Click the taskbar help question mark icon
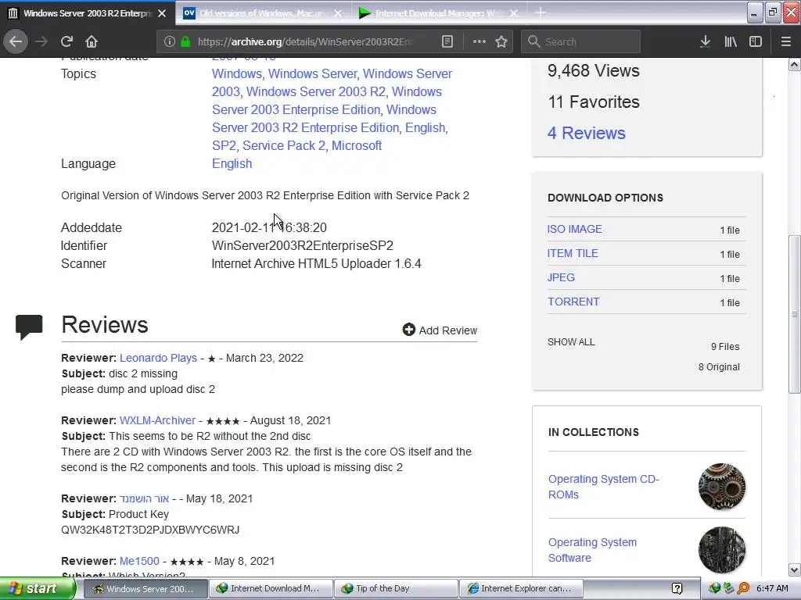 [x=677, y=589]
